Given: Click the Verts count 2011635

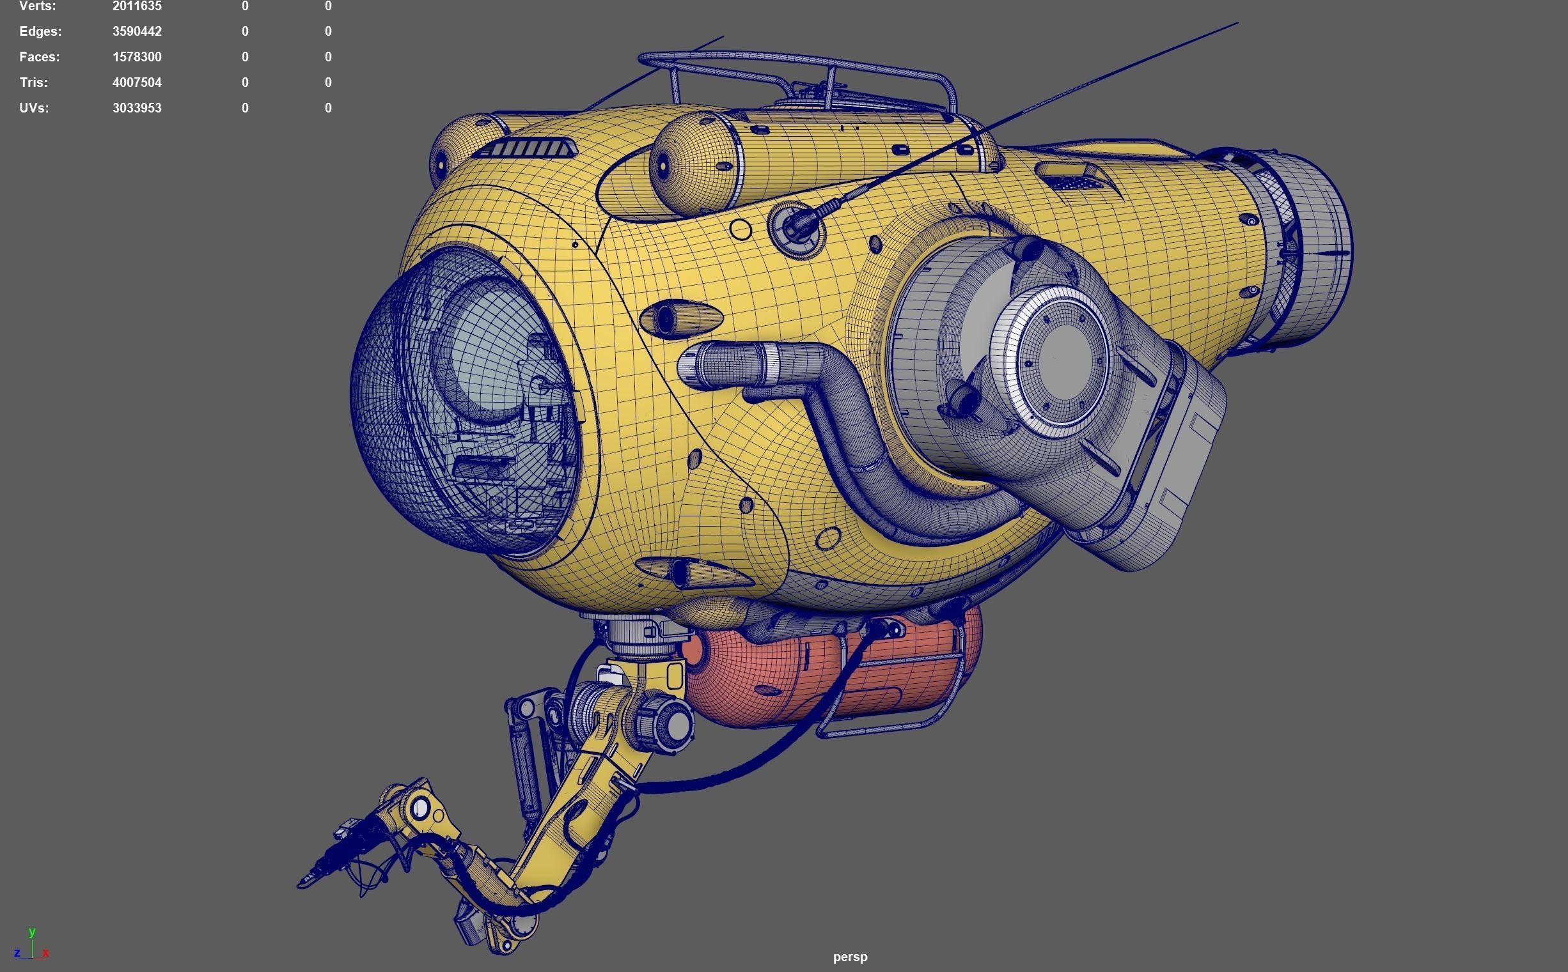Looking at the screenshot, I should point(136,6).
